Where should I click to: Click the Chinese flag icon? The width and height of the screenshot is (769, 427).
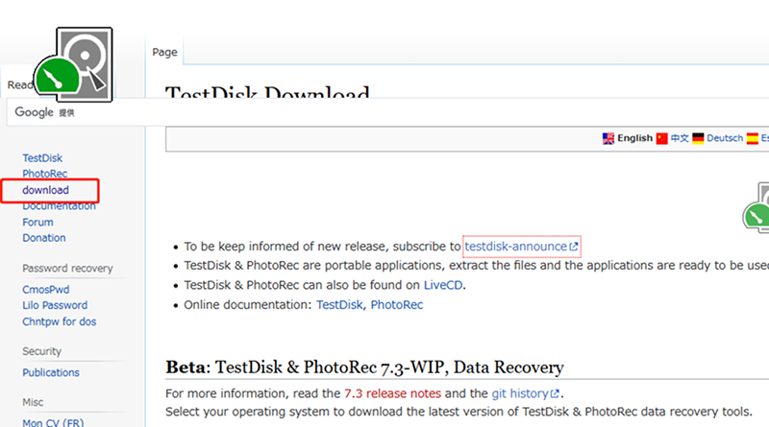click(x=662, y=138)
